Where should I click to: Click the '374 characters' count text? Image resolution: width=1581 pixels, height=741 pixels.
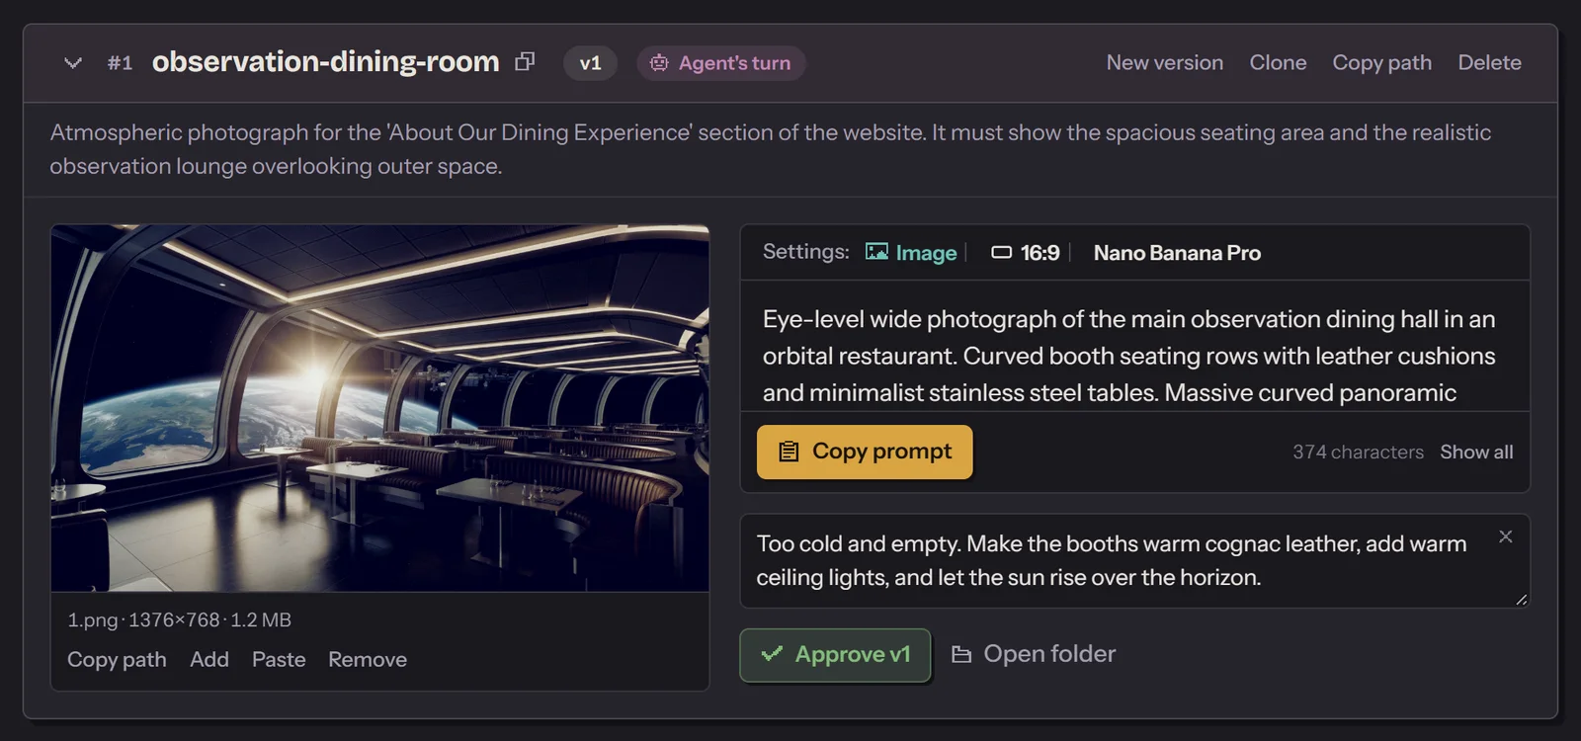pos(1358,452)
